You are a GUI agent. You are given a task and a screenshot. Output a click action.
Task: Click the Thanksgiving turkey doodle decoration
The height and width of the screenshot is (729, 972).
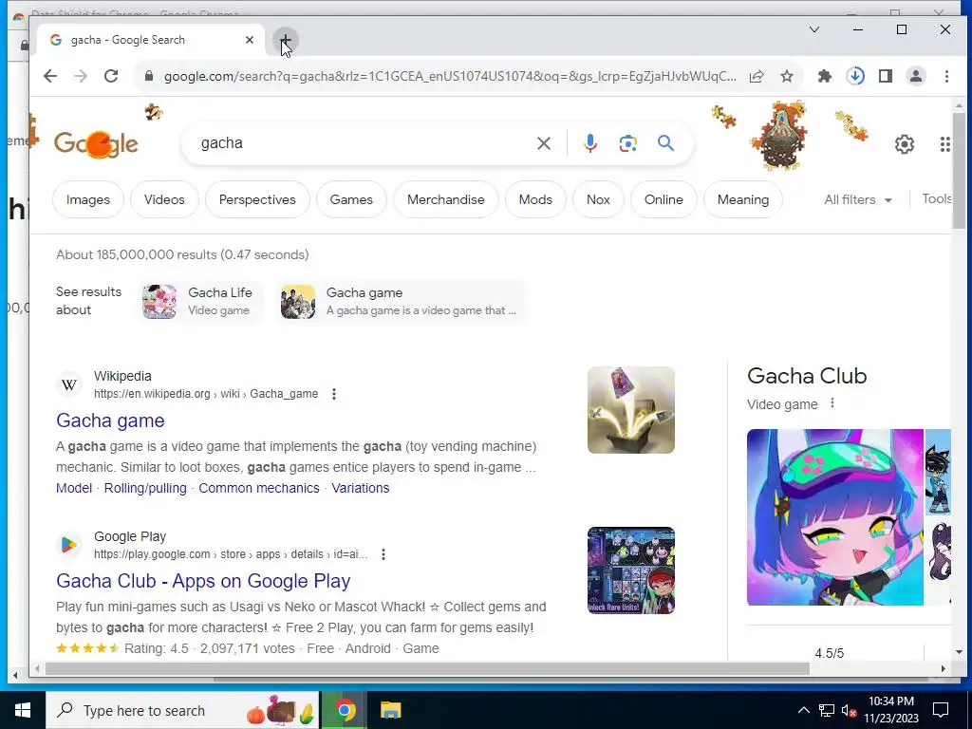778,137
